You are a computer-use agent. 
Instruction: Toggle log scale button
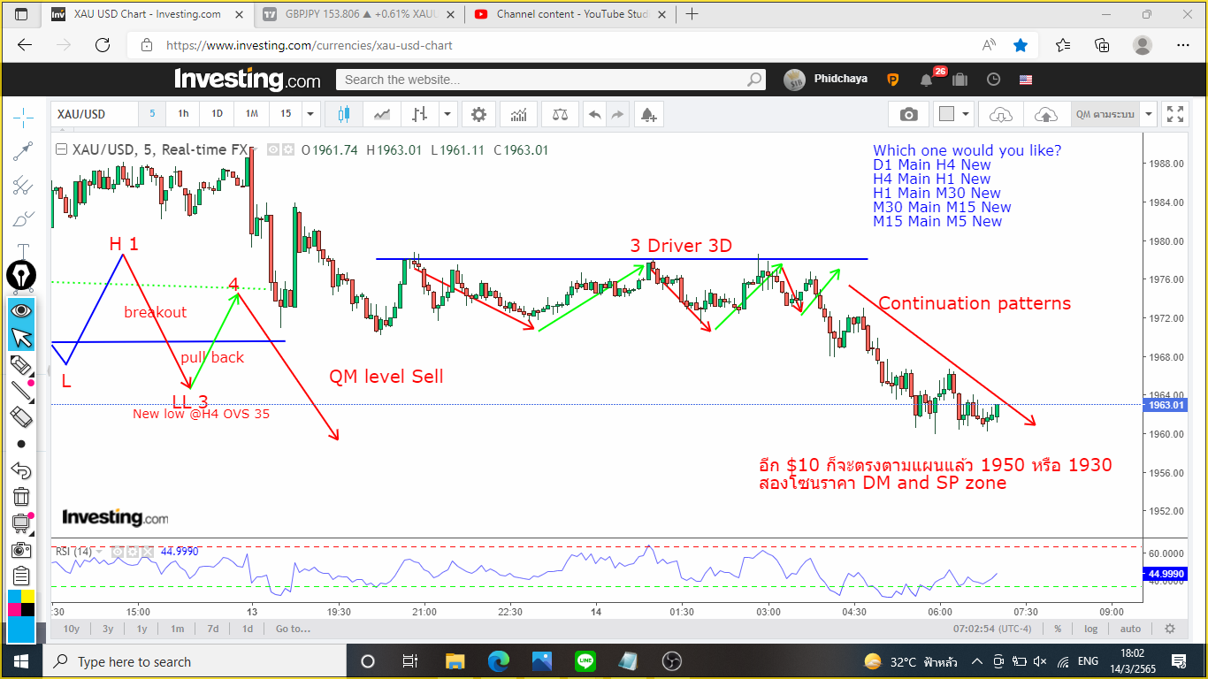(1090, 629)
